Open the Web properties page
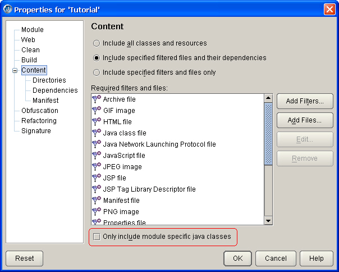Screen dimensions: 339x272 pos(28,40)
